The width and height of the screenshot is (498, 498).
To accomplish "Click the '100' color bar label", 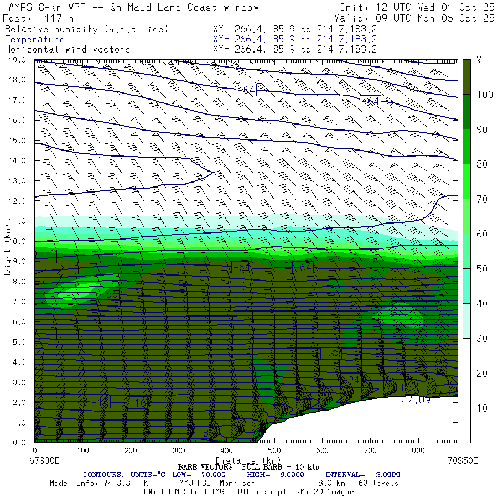I will [x=485, y=94].
